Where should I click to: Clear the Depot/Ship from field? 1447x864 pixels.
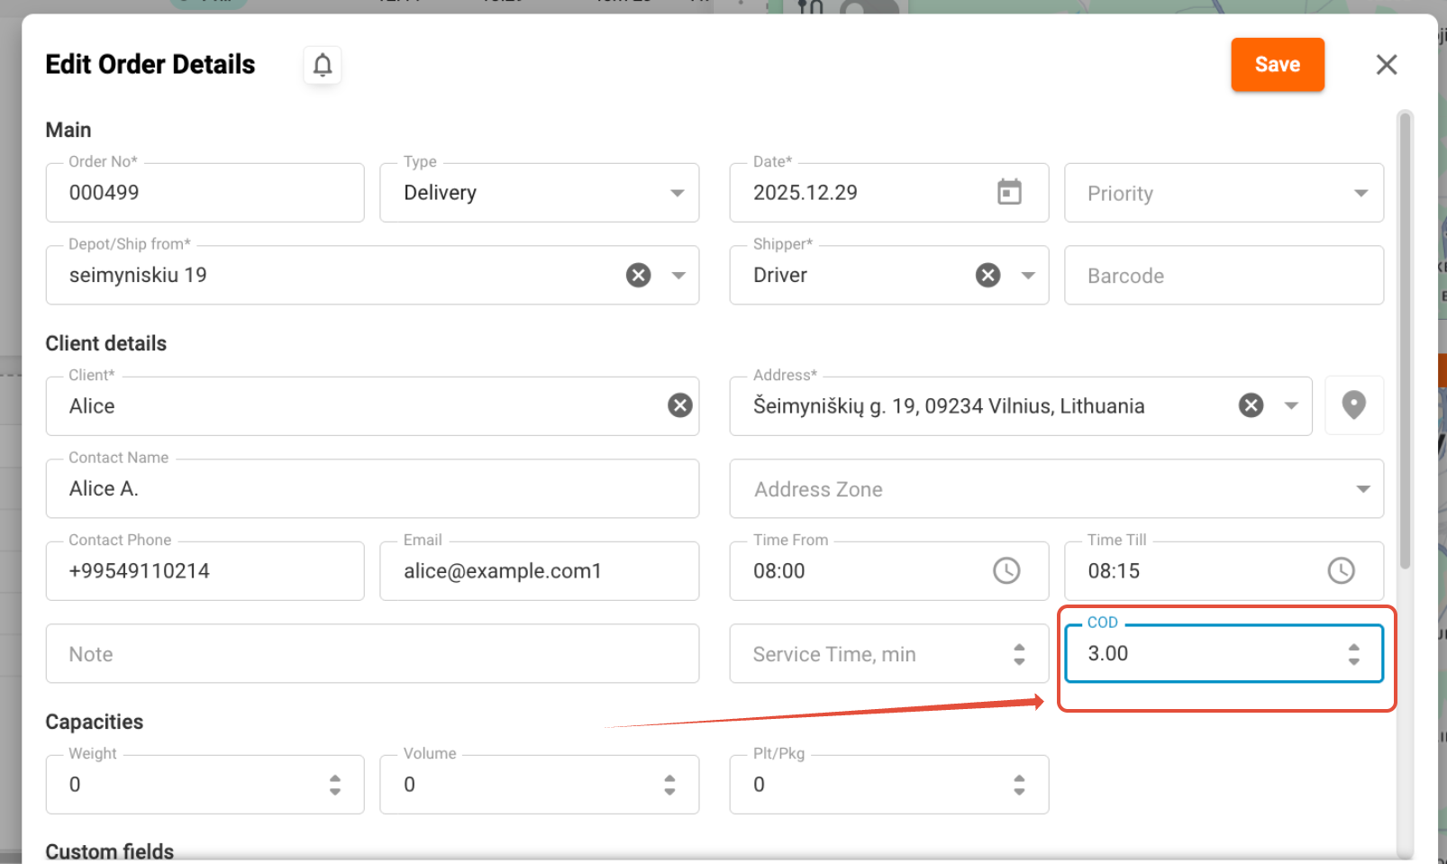(638, 275)
